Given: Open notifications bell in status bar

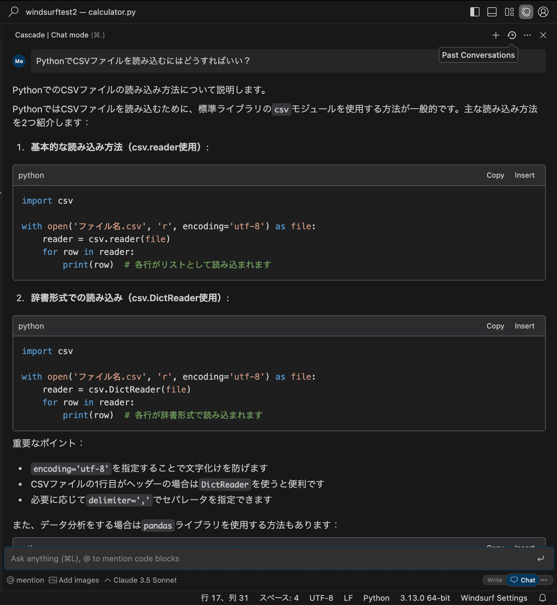Looking at the screenshot, I should 543,598.
